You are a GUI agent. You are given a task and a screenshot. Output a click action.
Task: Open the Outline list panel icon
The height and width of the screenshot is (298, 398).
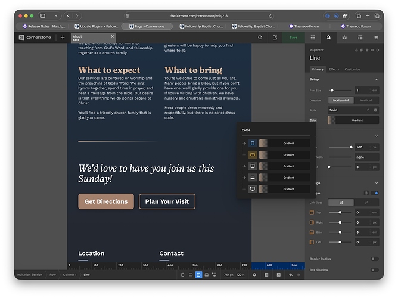[x=313, y=38]
